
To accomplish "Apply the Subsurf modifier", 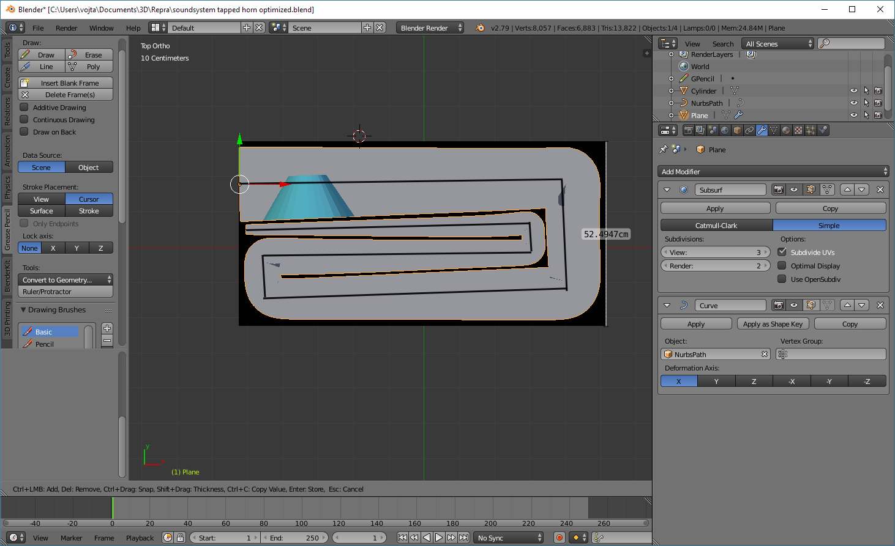I will (x=715, y=208).
